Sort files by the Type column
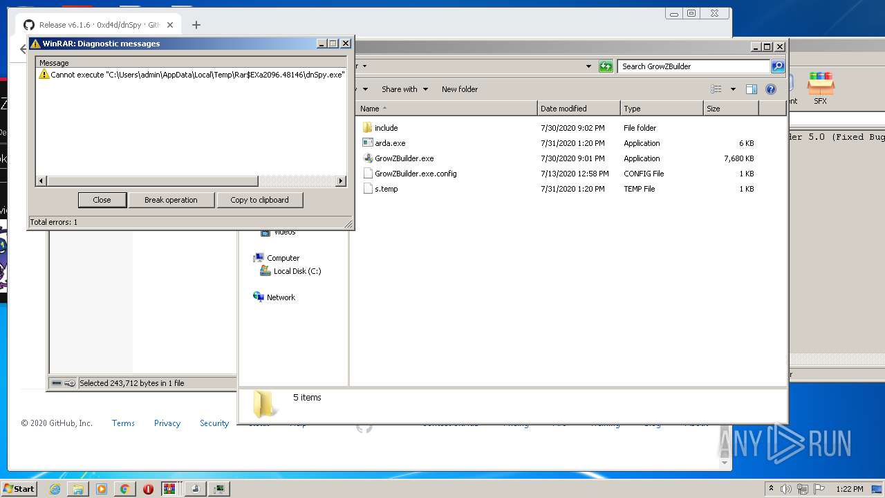Viewport: 885px width, 498px height. coord(662,109)
